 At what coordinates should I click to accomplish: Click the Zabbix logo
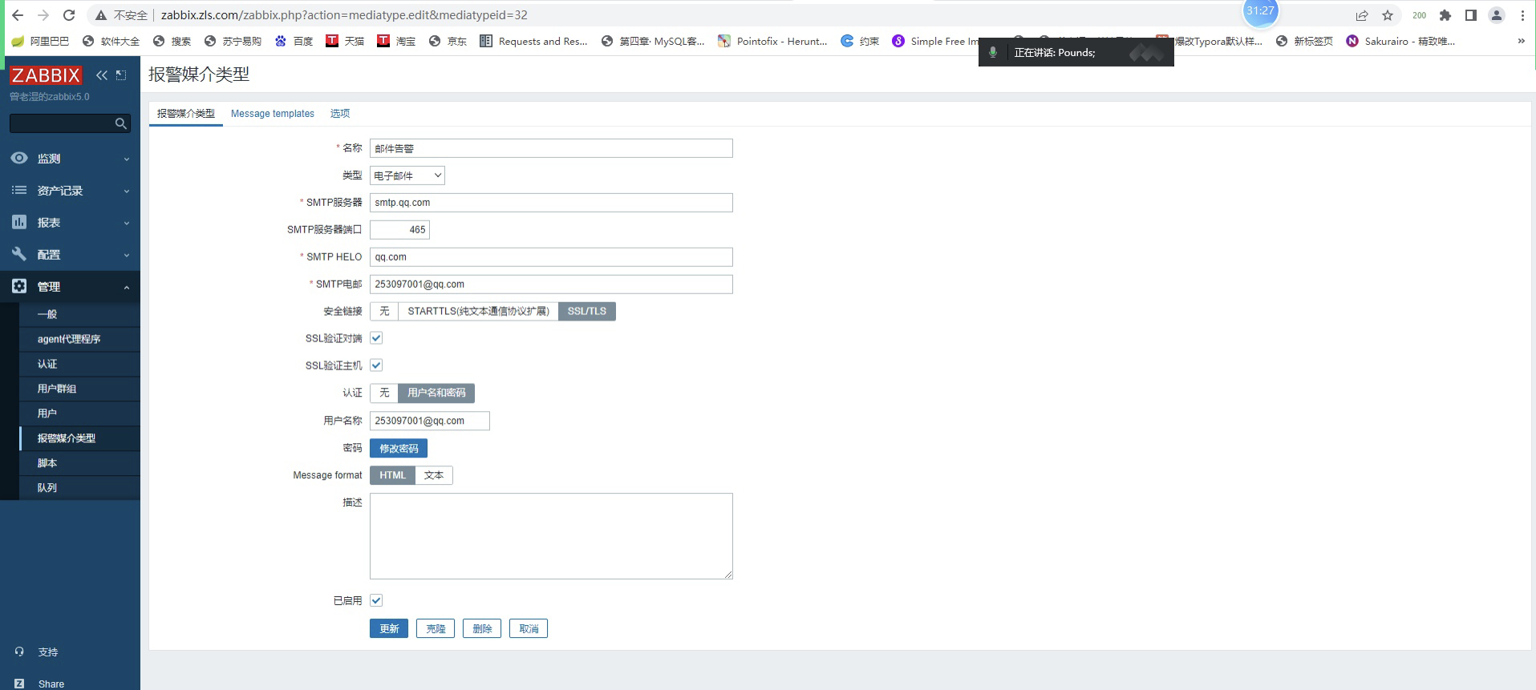pyautogui.click(x=46, y=75)
